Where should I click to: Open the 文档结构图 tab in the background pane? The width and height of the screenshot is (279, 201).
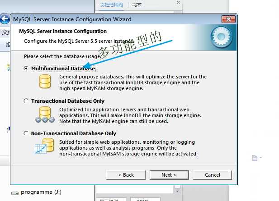[111, 5]
